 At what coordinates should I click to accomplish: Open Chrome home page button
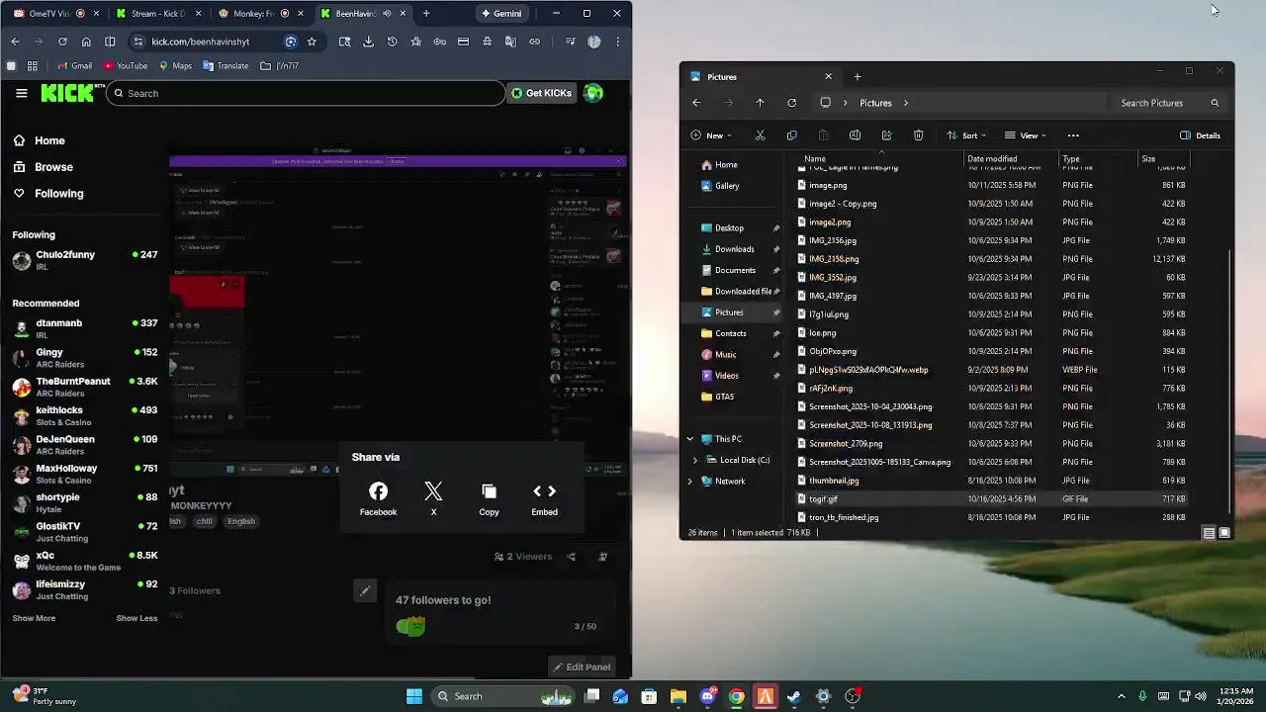click(86, 42)
